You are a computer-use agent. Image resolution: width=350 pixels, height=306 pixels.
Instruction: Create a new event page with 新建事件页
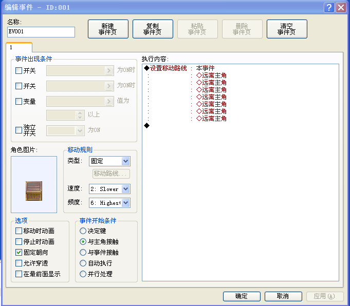(x=108, y=29)
